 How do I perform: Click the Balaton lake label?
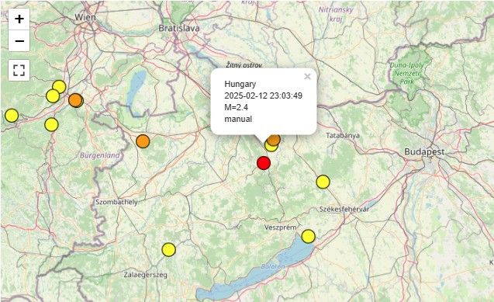pos(273,267)
